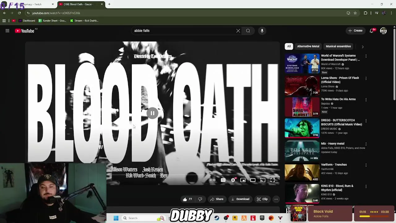The image size is (396, 223).
Task: Dislike the video with thumbs down
Action: (x=200, y=199)
